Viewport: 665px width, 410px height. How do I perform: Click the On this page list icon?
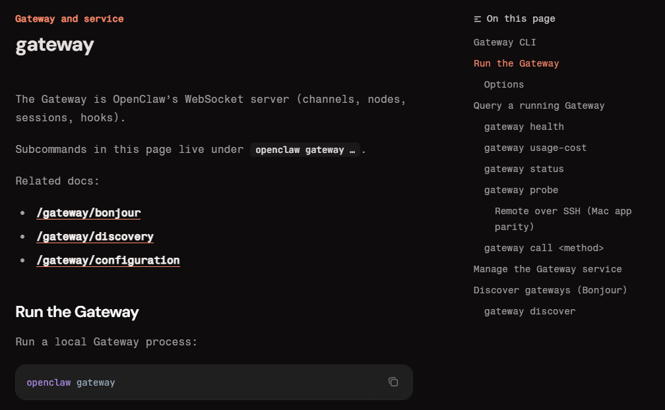(x=478, y=19)
